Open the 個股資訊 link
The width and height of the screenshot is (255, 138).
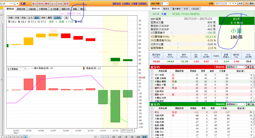point(117,4)
